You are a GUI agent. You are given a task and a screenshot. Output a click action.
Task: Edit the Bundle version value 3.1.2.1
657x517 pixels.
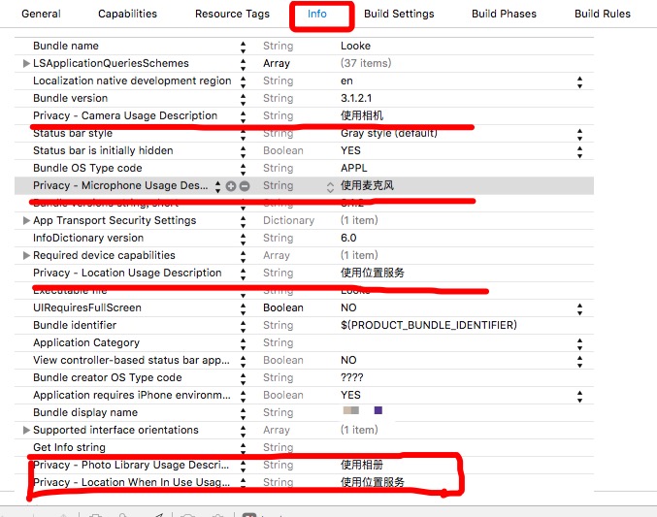[x=358, y=98]
